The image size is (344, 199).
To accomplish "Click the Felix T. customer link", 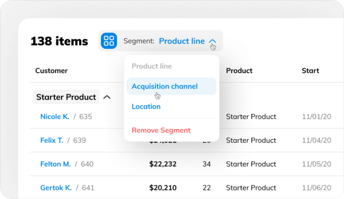I will (52, 140).
